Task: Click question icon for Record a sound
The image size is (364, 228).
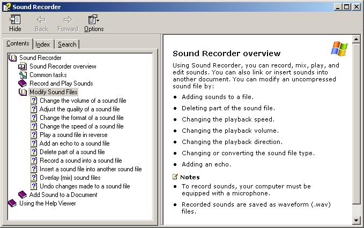Action: [34, 161]
